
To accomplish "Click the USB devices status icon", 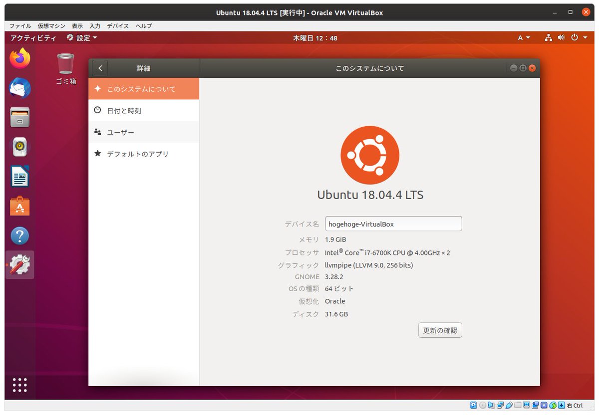I will [x=509, y=405].
